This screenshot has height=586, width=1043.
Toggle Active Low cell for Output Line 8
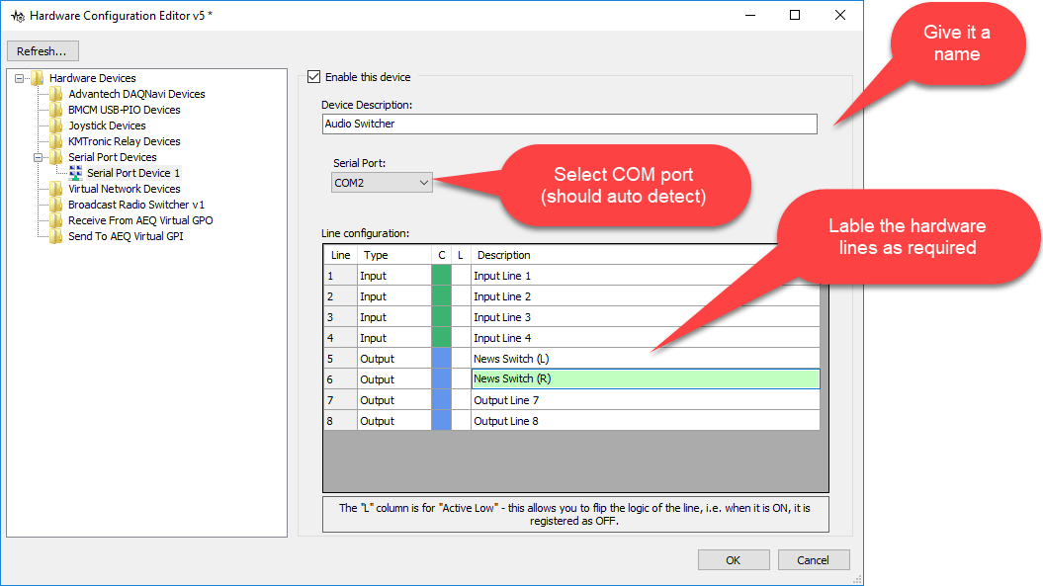pos(461,420)
